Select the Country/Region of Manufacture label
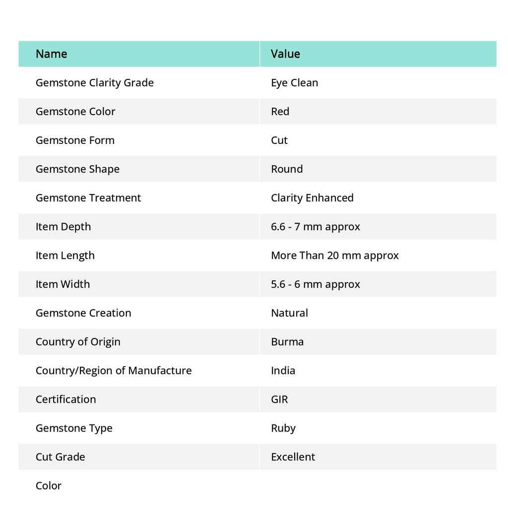 click(114, 370)
